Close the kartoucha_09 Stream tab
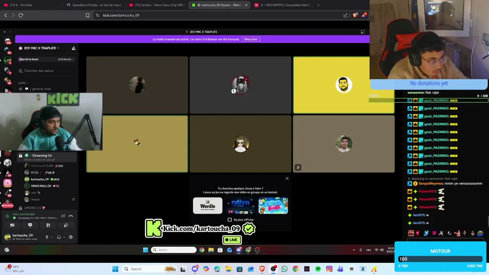This screenshot has width=489, height=275. [x=246, y=5]
